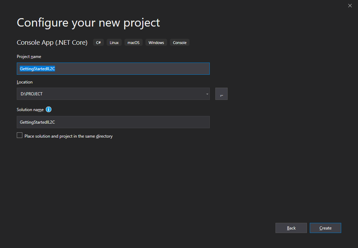Click the macOS platform tag
The height and width of the screenshot is (248, 358).
(133, 43)
